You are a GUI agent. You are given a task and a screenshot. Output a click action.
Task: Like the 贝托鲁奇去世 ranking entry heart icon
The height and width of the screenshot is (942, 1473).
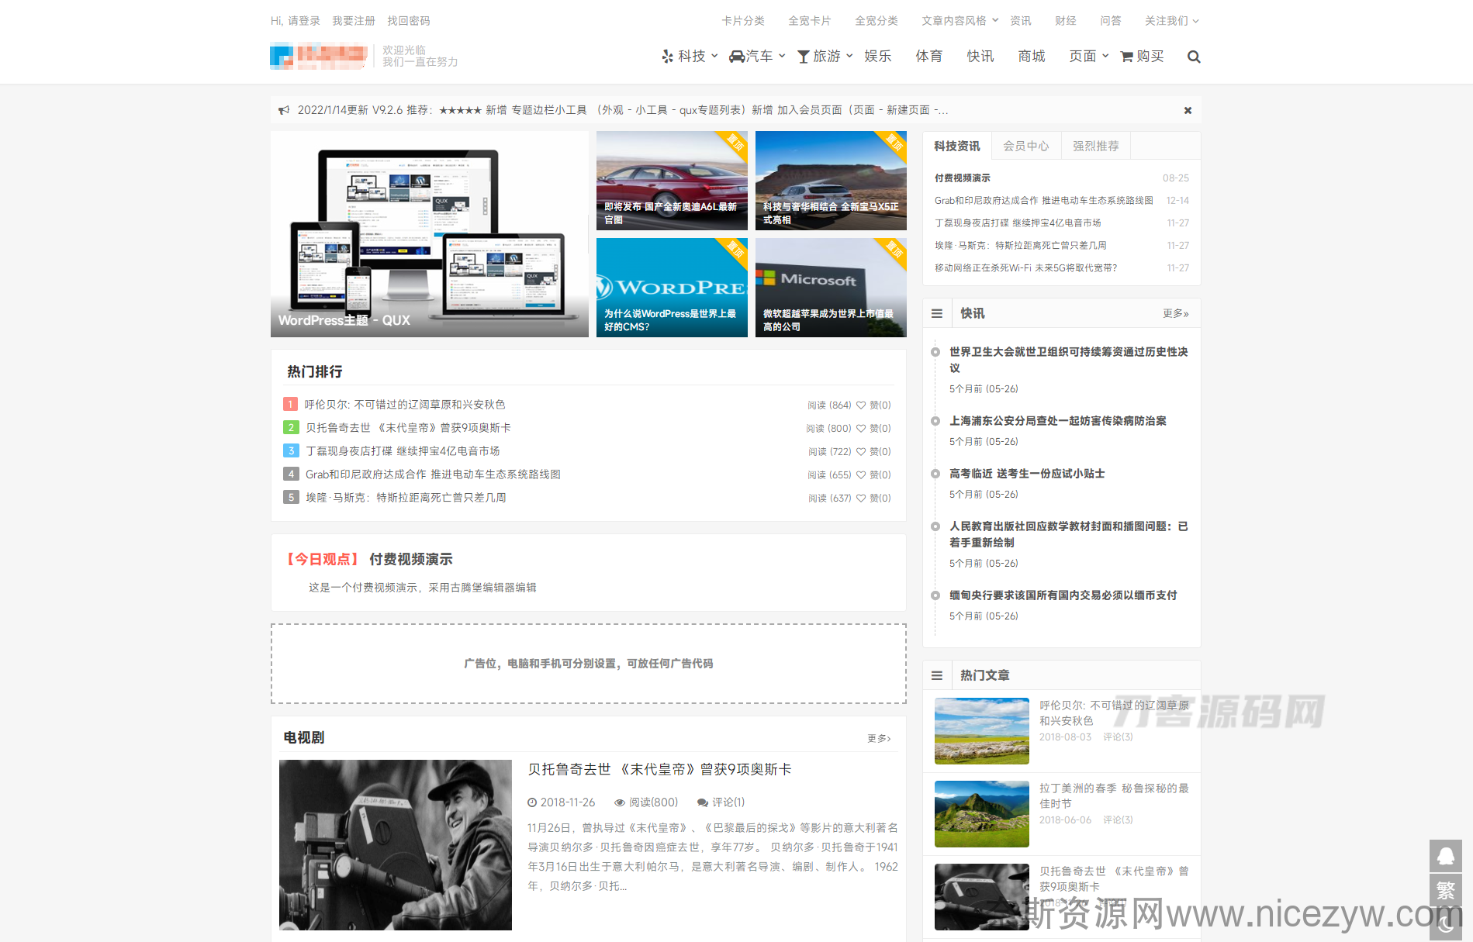[x=861, y=429]
